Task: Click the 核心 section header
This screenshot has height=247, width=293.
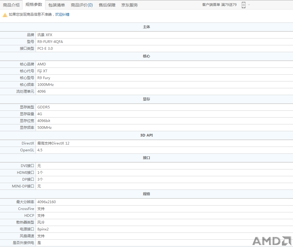Action: 146,56
